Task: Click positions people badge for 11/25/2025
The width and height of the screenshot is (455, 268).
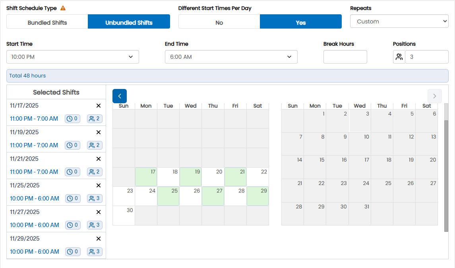Action: (95, 199)
